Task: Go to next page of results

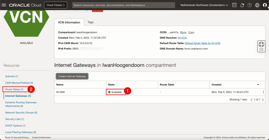Action: pos(263,100)
